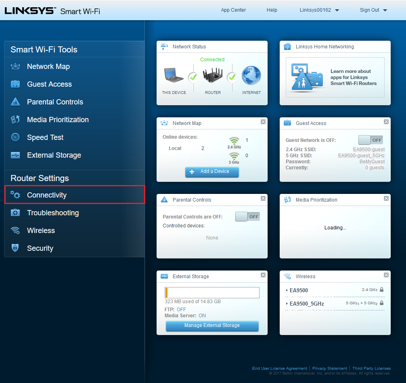Viewport: 406px width, 383px height.
Task: Open the Linksys00162 account dropdown
Action: pyautogui.click(x=319, y=10)
